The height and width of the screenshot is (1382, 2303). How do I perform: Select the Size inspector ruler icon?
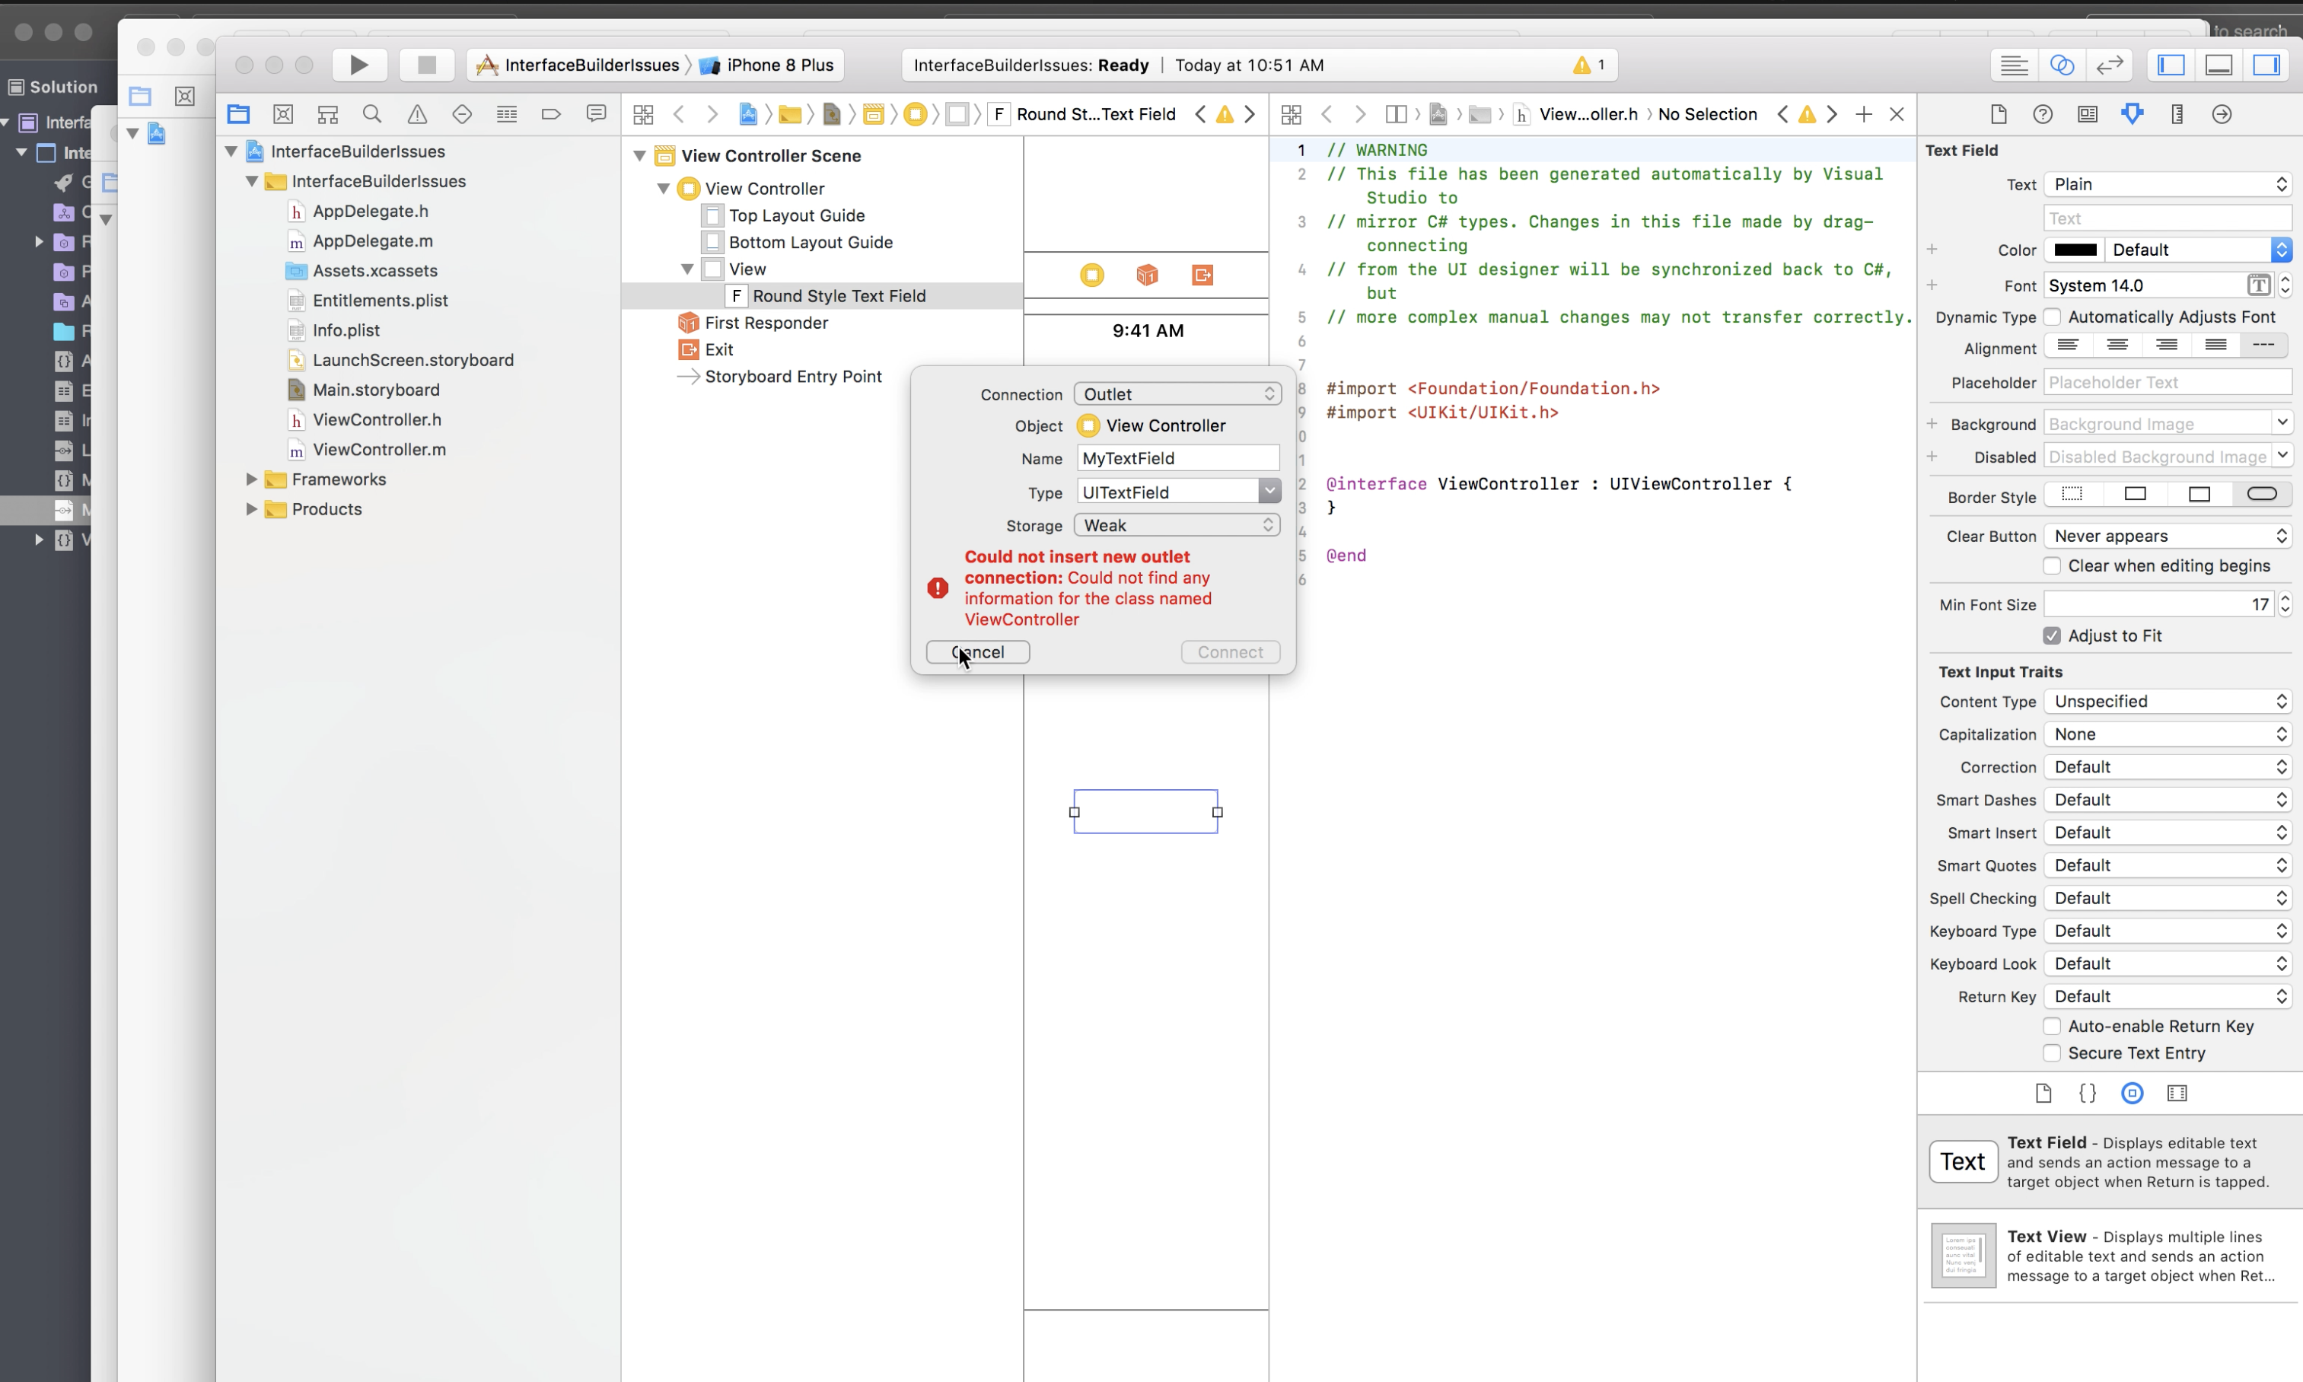pyautogui.click(x=2177, y=113)
